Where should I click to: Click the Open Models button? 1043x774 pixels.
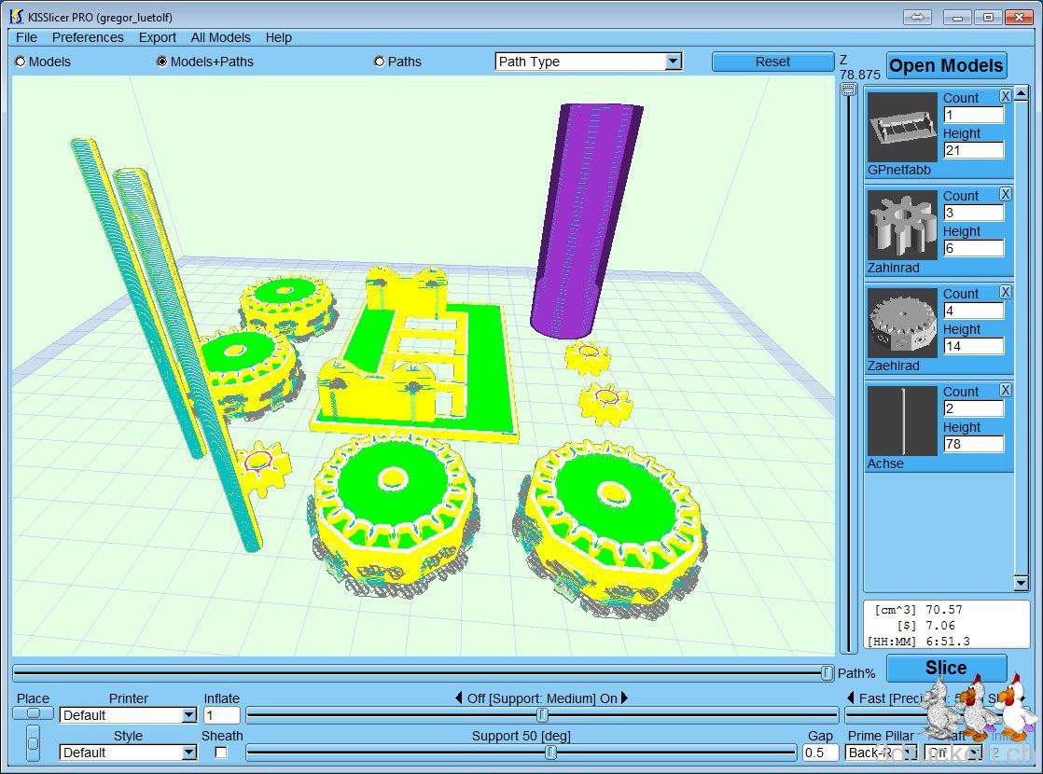[946, 66]
